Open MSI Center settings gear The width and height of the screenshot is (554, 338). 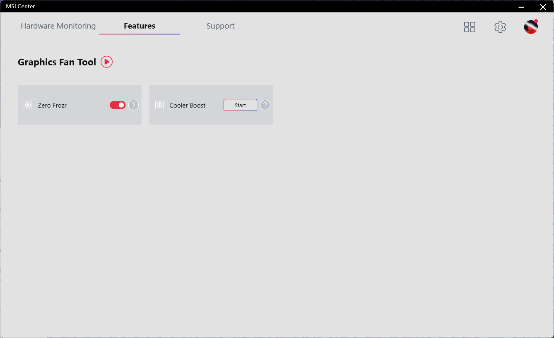click(500, 27)
